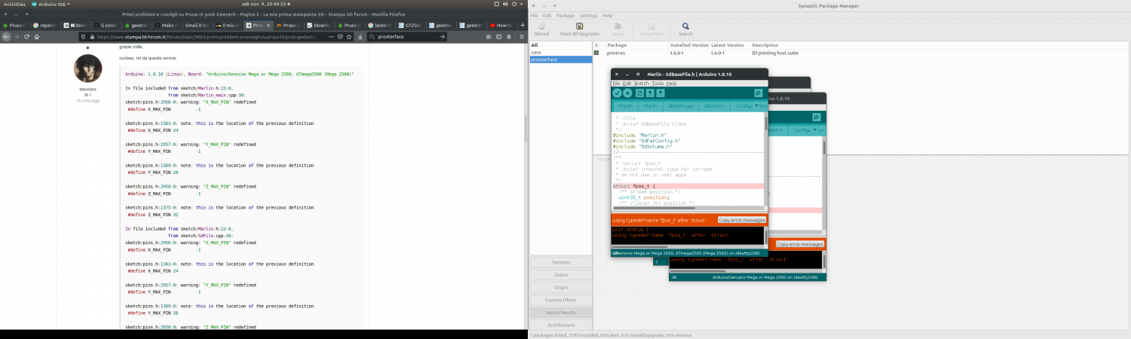Toggle Firefox sidebar icon
This screenshot has width=1131, height=339.
tap(498, 36)
